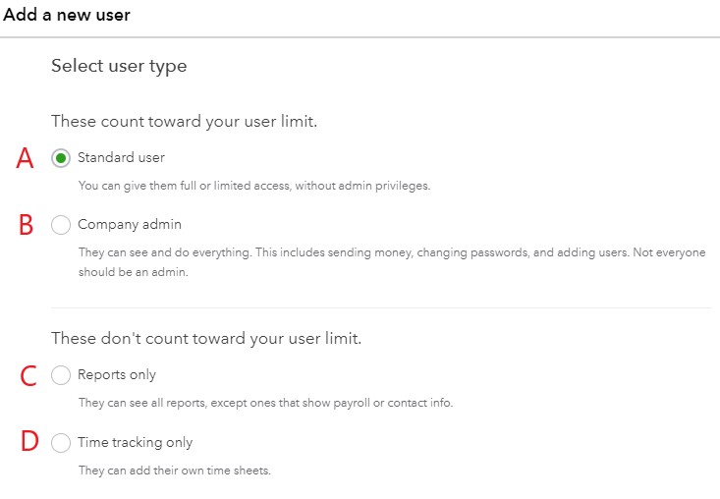Click the "Add a new user" title

pyautogui.click(x=67, y=15)
